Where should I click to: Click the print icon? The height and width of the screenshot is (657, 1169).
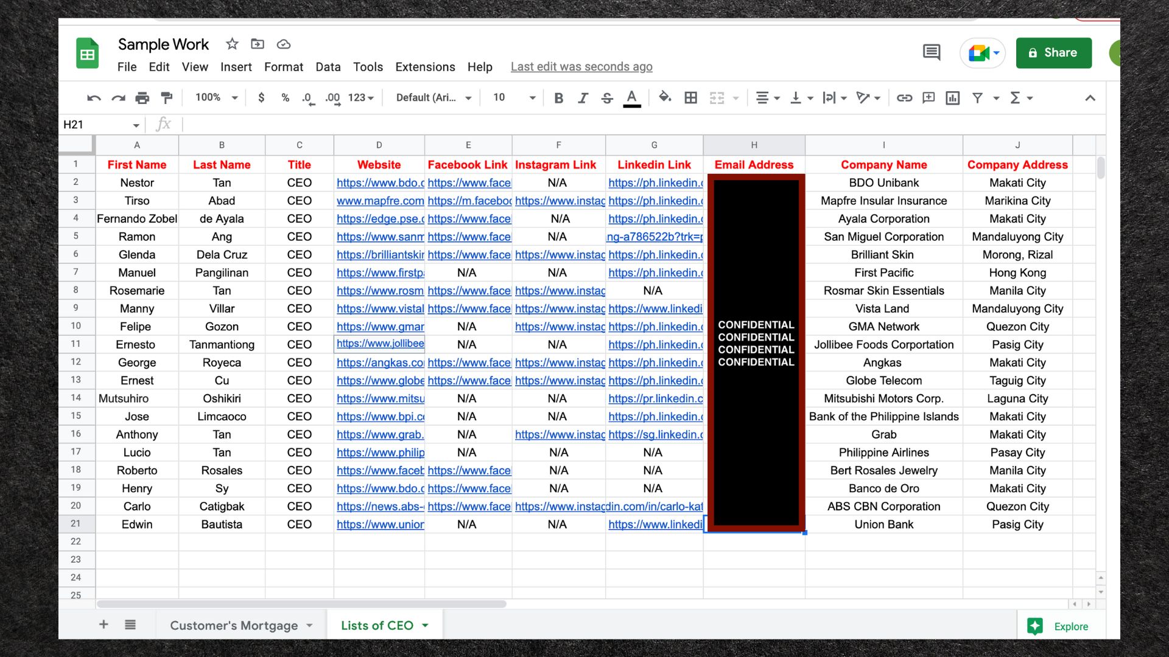142,98
